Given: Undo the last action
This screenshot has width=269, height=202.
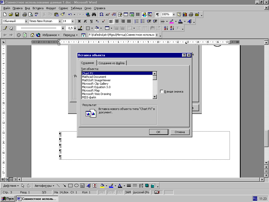Looking at the screenshot, I should 70,14.
